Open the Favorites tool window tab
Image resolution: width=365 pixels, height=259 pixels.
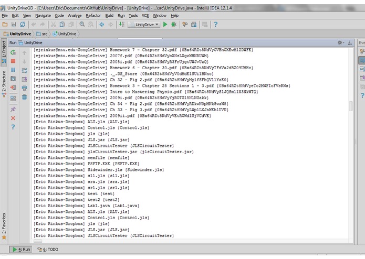pyautogui.click(x=4, y=226)
